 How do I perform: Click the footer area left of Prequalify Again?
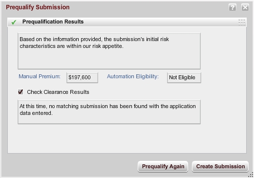(70, 166)
